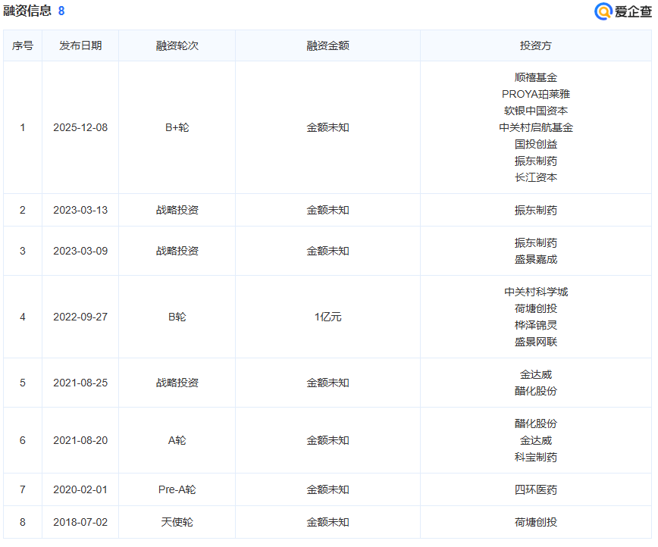The height and width of the screenshot is (547, 658).
Task: Click 振东制药 in the 2023-03-13 row
Action: click(535, 210)
